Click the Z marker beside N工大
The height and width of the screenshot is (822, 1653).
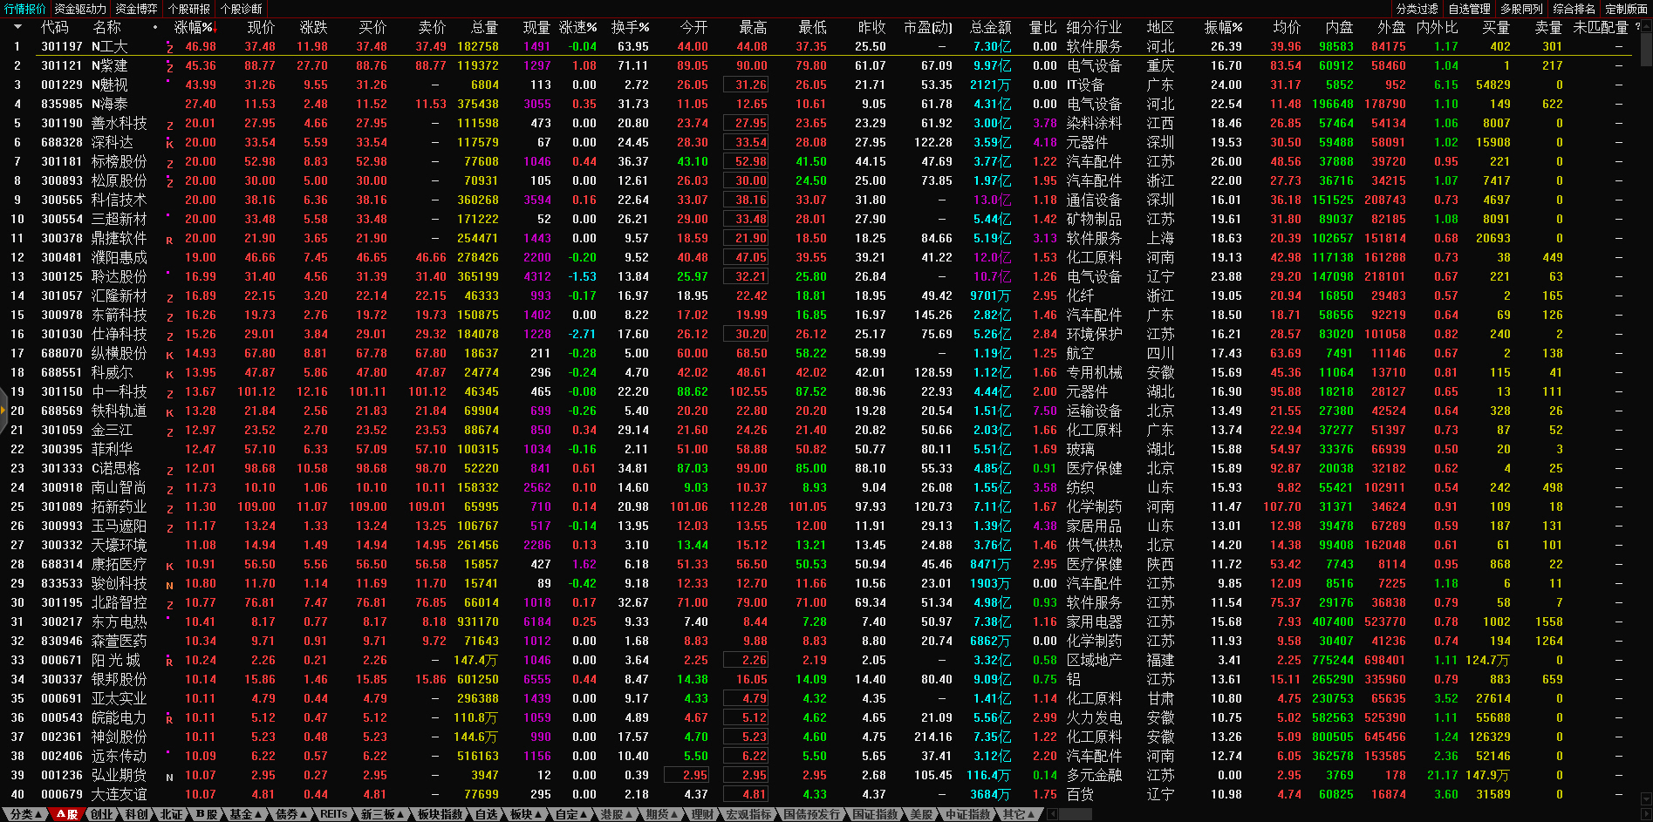click(x=169, y=48)
